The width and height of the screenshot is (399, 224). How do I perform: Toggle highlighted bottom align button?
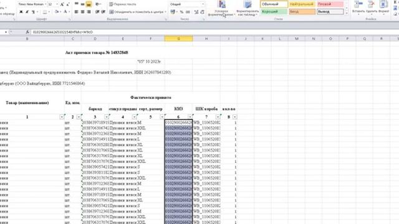tap(89, 4)
